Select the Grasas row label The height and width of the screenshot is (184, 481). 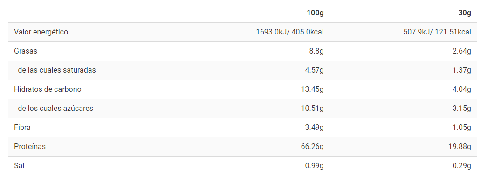tap(26, 51)
